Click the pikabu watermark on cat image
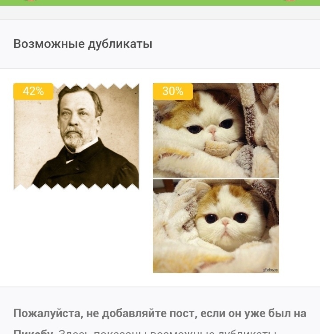This screenshot has width=320, height=334. [270, 270]
